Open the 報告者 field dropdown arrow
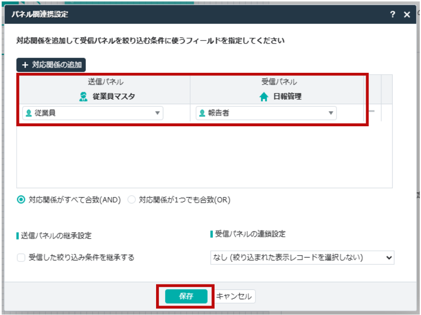 331,113
